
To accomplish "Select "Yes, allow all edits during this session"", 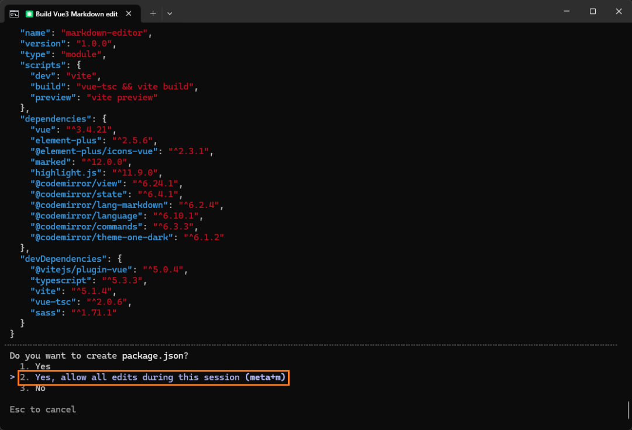I will (x=137, y=377).
